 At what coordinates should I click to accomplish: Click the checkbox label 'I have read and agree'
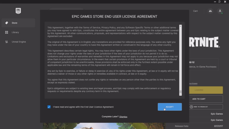(83, 107)
